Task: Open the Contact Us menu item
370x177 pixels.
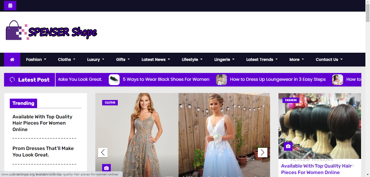Action: click(x=329, y=59)
